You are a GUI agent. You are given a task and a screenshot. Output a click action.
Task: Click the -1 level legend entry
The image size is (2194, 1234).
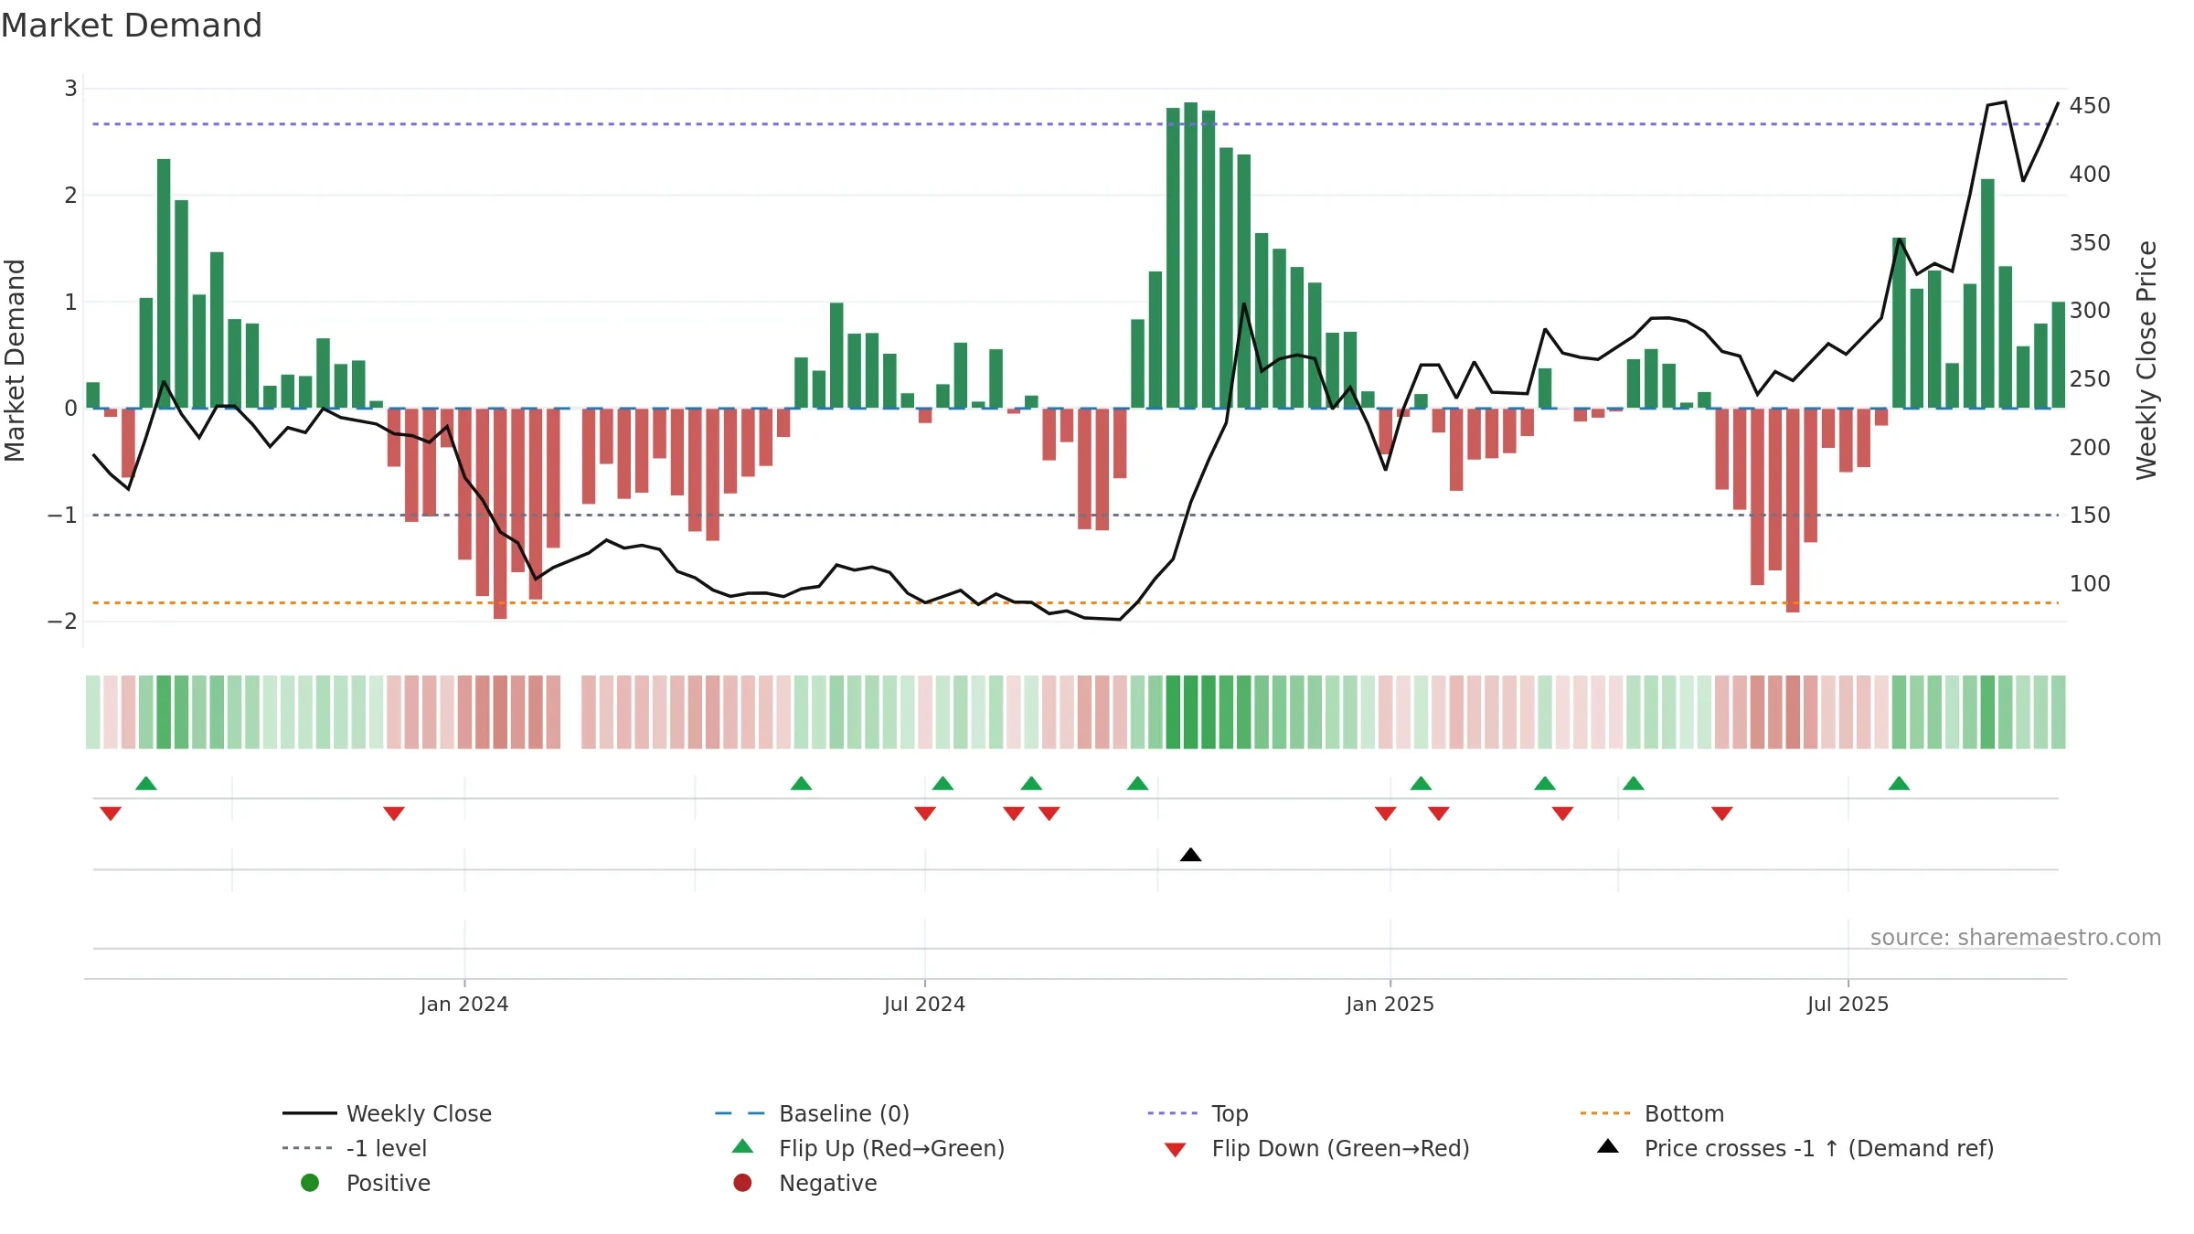[x=355, y=1148]
